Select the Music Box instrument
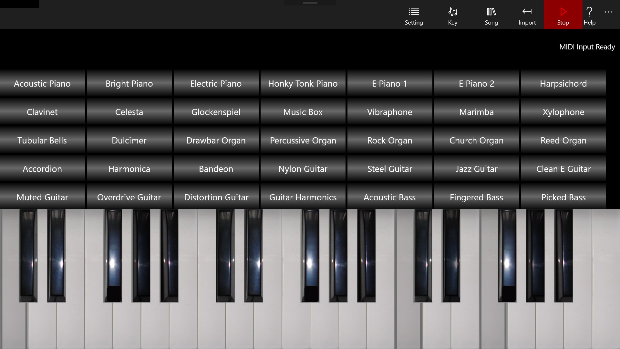The height and width of the screenshot is (349, 620). click(x=303, y=112)
